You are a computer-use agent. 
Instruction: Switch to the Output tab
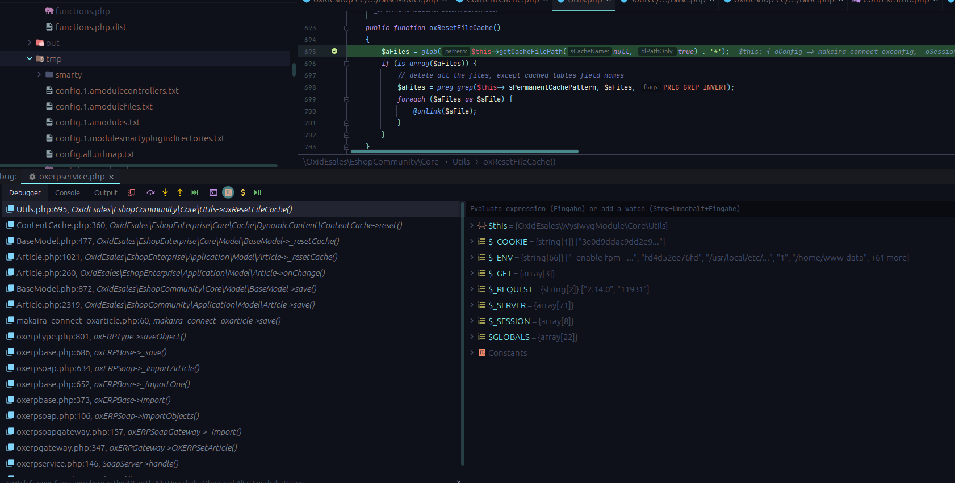click(106, 193)
